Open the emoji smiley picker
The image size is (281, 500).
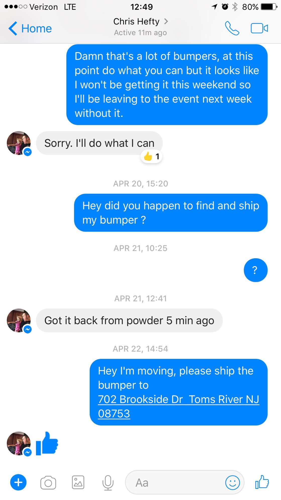(232, 483)
